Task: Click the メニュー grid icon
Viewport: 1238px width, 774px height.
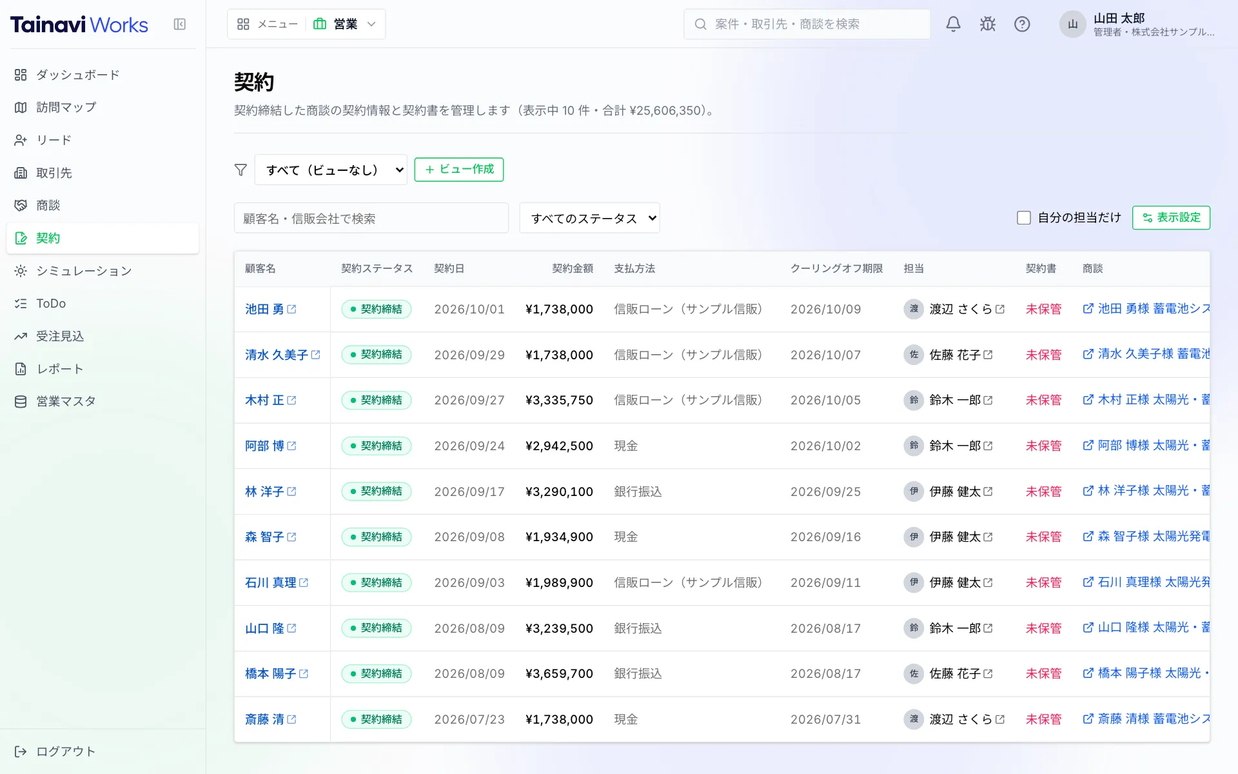Action: click(x=243, y=25)
